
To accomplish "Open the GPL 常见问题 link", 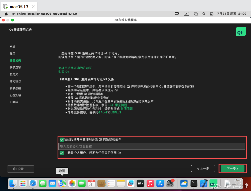I will click(118, 105).
